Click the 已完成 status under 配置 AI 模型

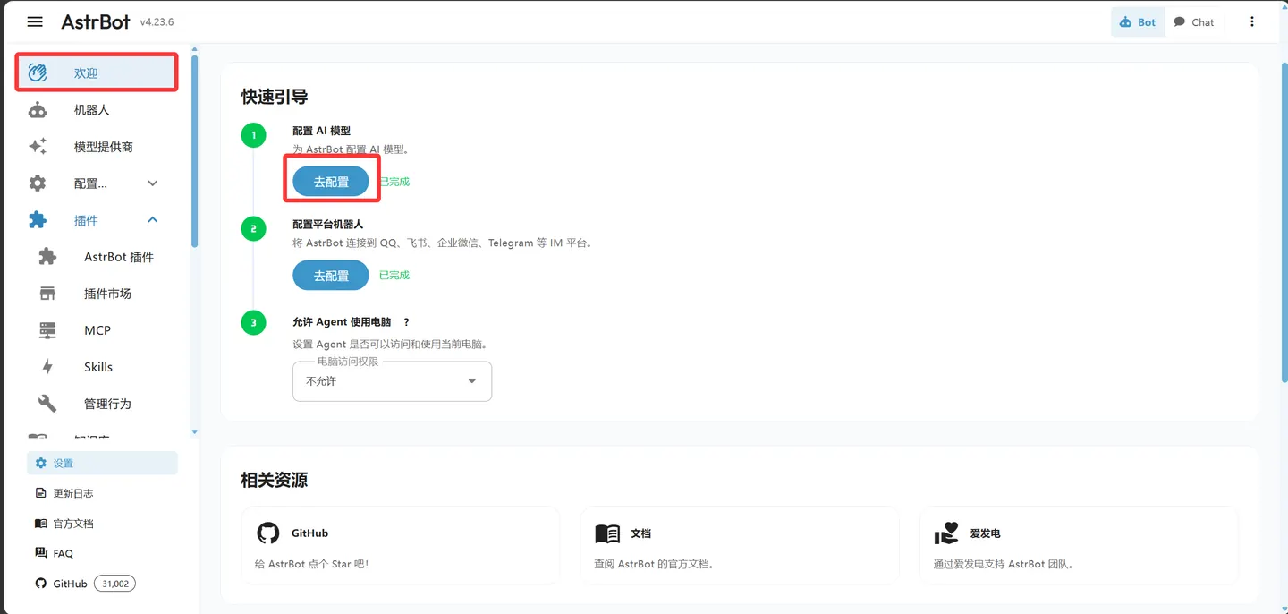click(394, 182)
